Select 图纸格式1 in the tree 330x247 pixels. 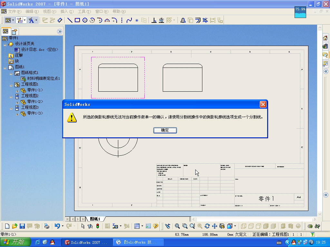tap(30, 73)
